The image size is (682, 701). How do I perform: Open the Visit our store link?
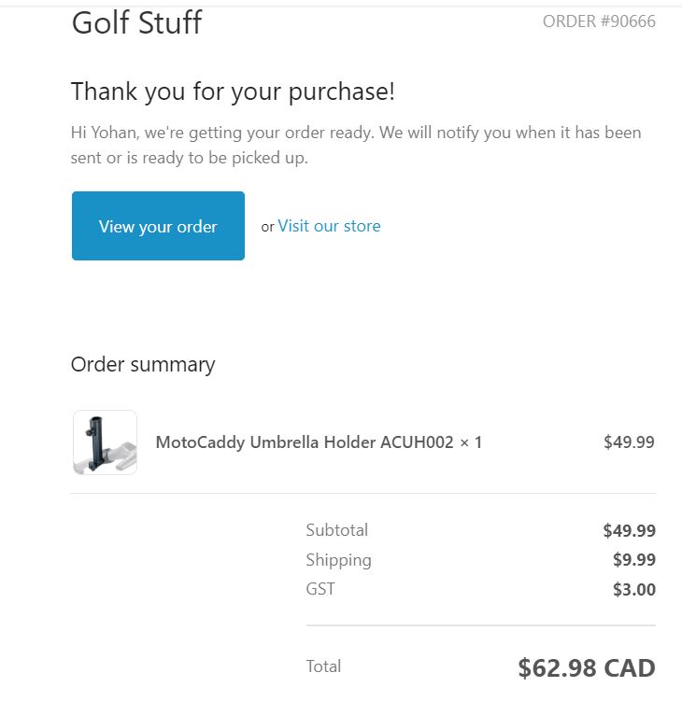329,226
